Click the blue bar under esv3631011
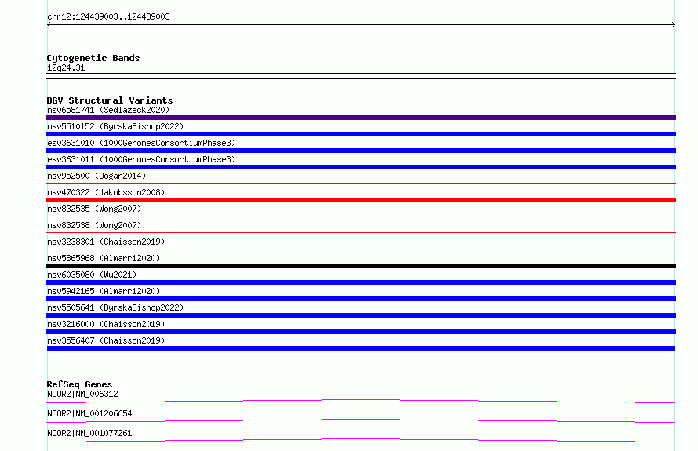 tap(361, 167)
